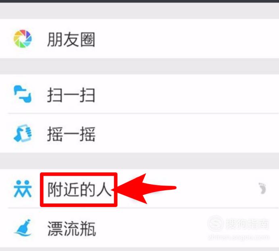
Task: Open 扫一扫 Scan entry
Action: (x=71, y=95)
